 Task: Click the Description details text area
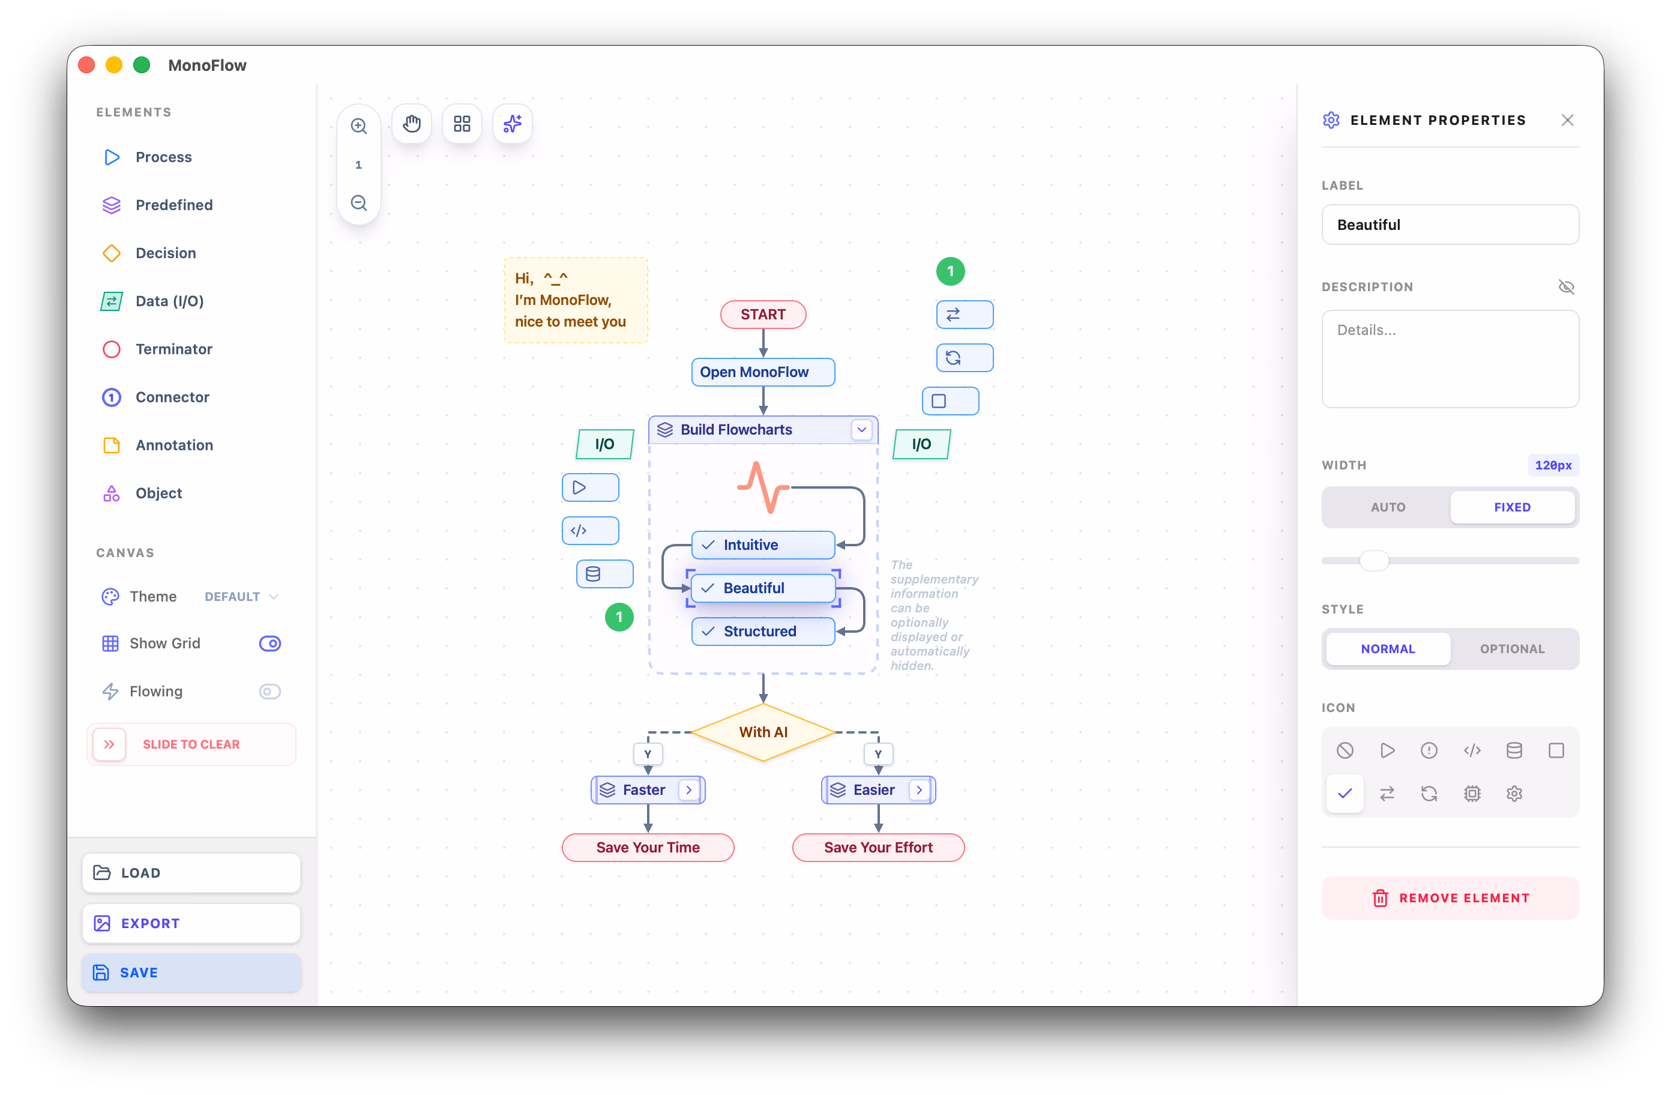1450,359
